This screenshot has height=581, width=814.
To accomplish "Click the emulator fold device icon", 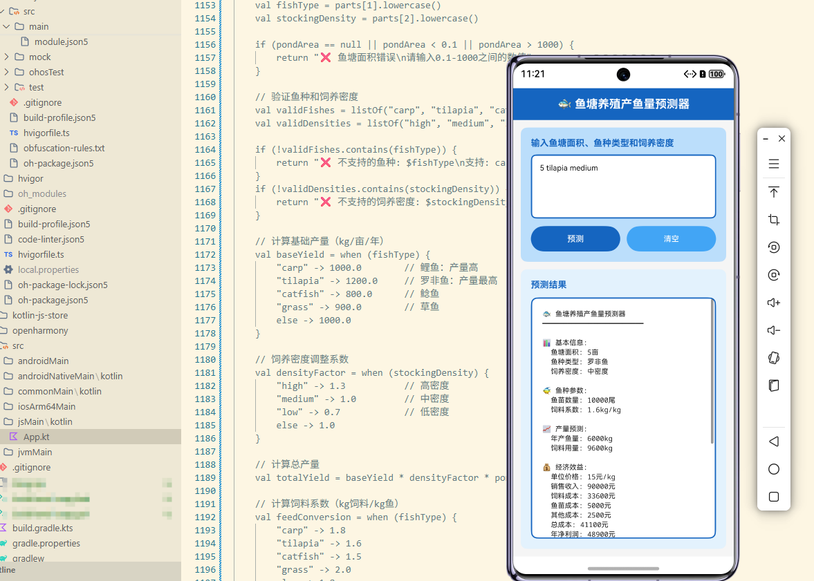I will click(x=773, y=385).
